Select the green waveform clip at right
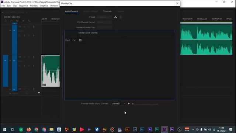The width and height of the screenshot is (236, 133). 206,40
